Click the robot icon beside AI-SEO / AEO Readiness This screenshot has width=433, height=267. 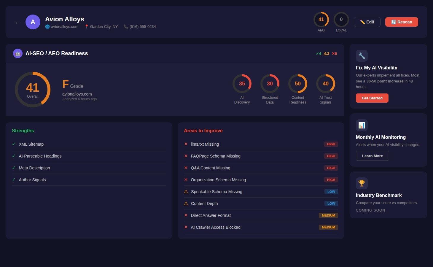pyautogui.click(x=17, y=53)
